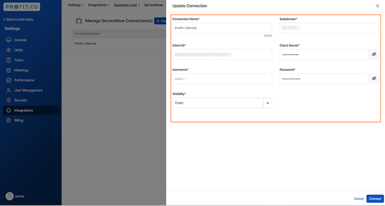Click the General monitor icon in sidebar
The image size is (385, 206).
tap(9, 40)
